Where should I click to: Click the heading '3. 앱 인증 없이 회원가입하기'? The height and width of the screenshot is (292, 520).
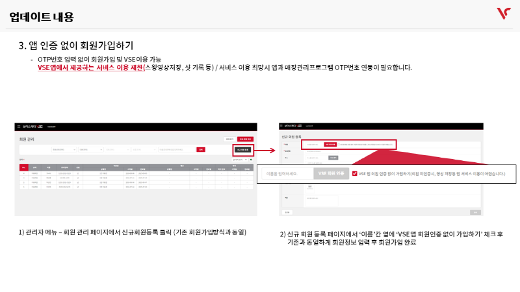(76, 45)
